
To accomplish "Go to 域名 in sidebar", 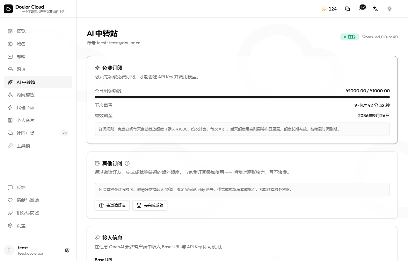I will click(x=38, y=44).
